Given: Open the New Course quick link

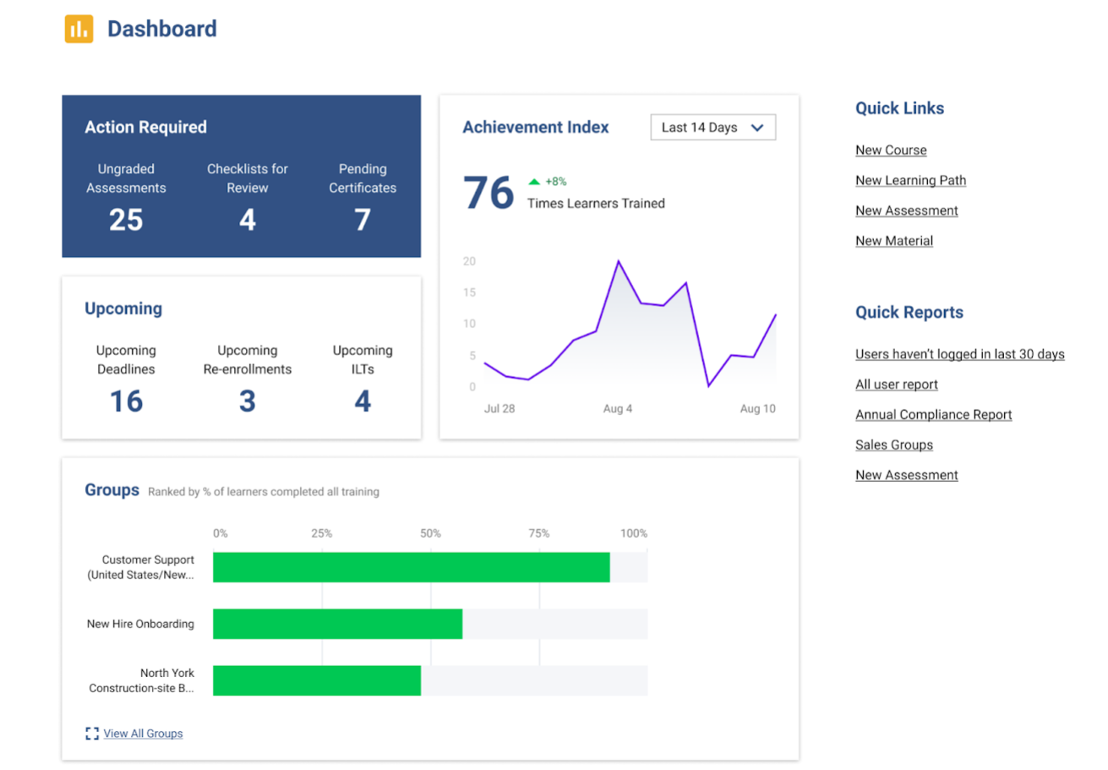Looking at the screenshot, I should (x=891, y=150).
